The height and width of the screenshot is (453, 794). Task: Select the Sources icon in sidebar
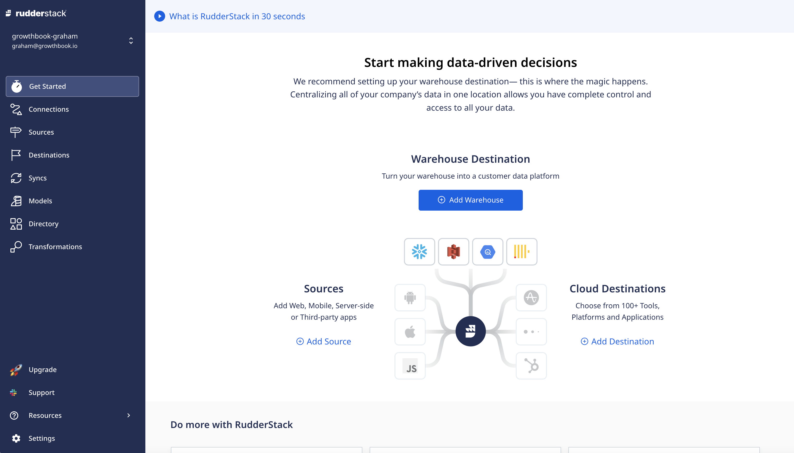(x=16, y=132)
